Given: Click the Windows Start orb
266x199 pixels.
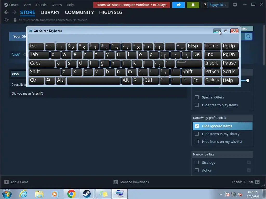Looking at the screenshot, I should [x=7, y=194].
